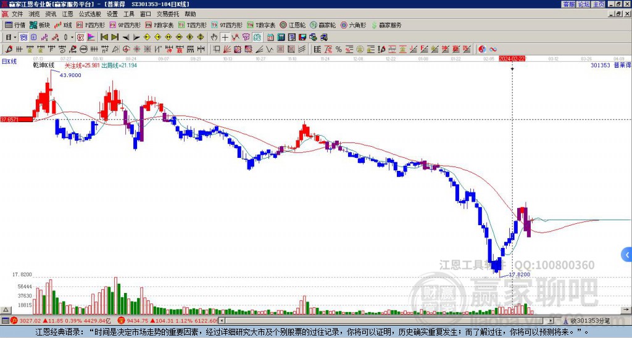Screen dimensions: 632x338
Task: Click the 2024-02-22 date marker
Action: (x=512, y=59)
